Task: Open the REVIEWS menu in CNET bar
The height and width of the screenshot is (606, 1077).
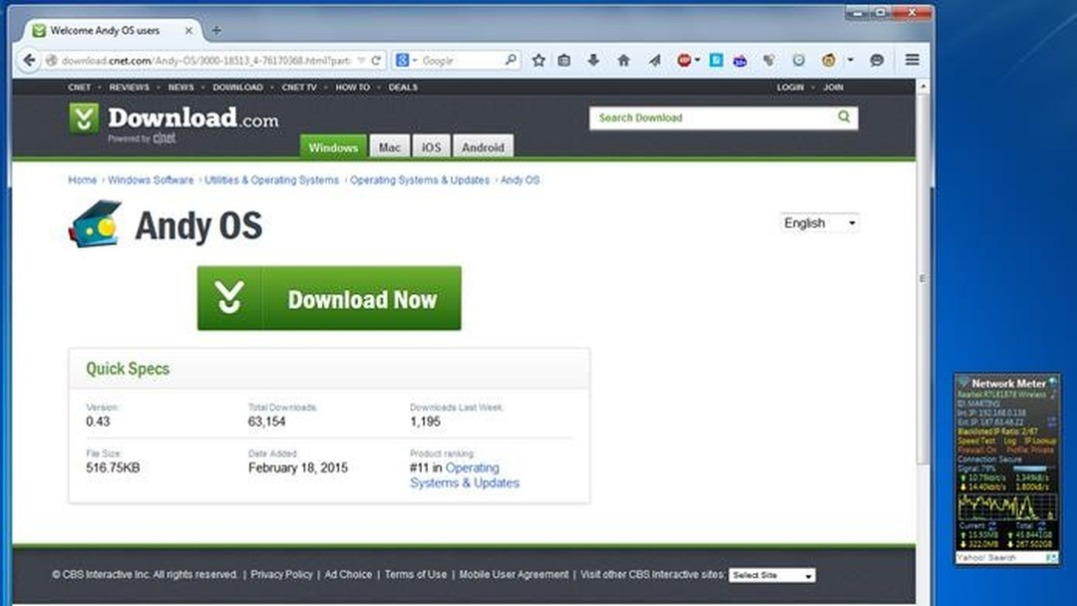Action: coord(129,88)
